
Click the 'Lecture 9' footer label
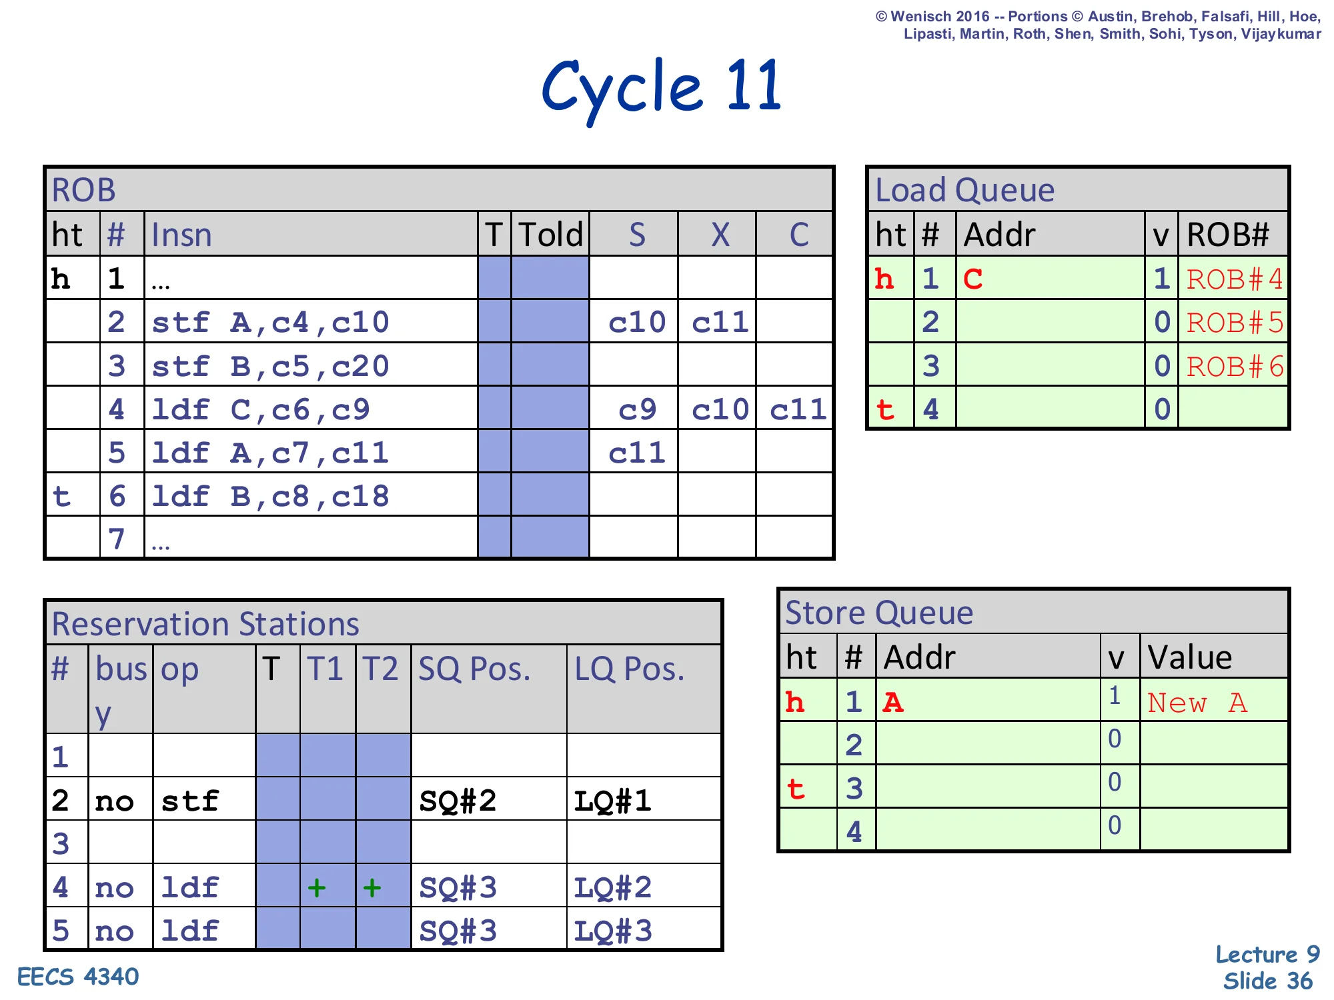pos(1268,955)
